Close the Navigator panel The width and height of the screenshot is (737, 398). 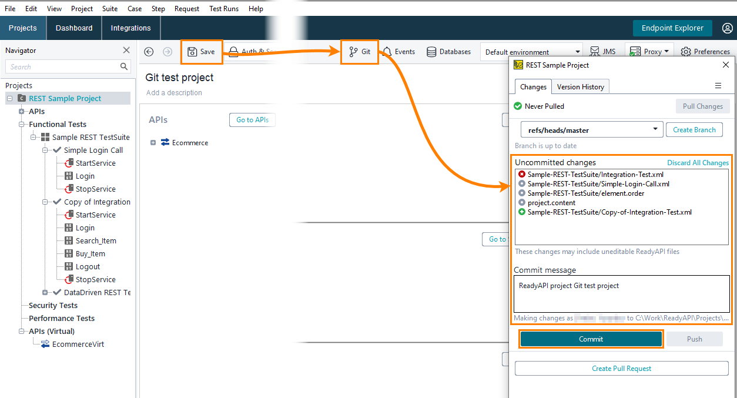(126, 51)
